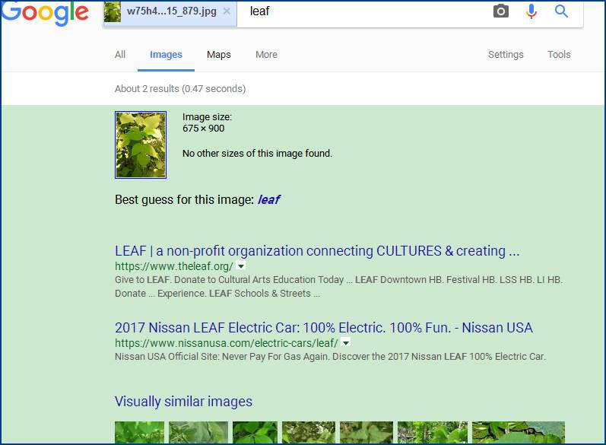Click text About 2 results (0.47 seconds)
The width and height of the screenshot is (606, 445).
(x=180, y=89)
